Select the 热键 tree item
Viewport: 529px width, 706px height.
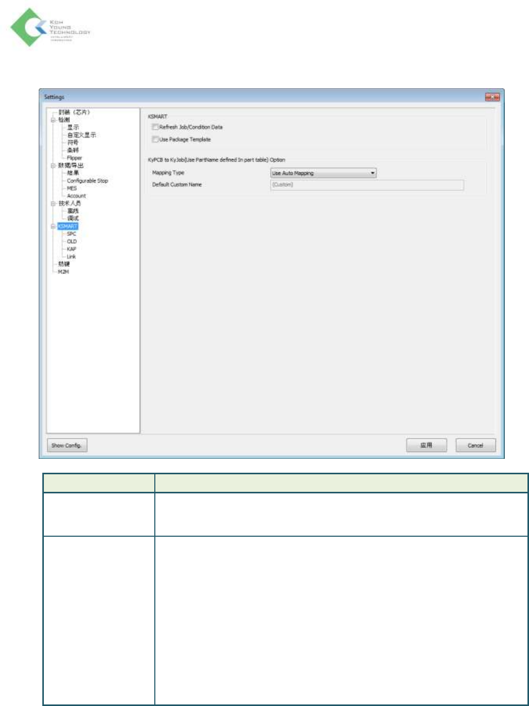tap(64, 264)
